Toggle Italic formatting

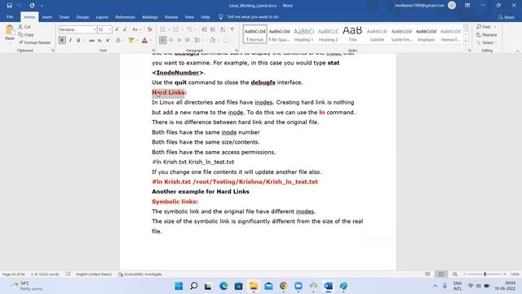pyautogui.click(x=70, y=40)
